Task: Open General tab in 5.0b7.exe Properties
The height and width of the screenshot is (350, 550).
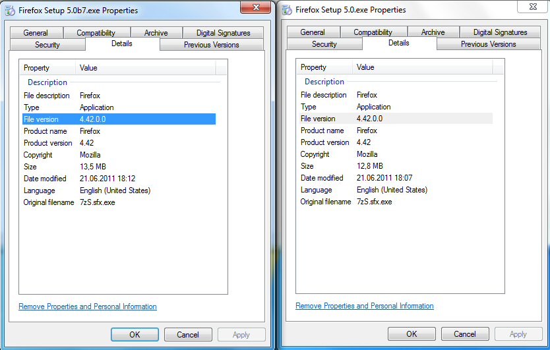Action: click(x=36, y=32)
